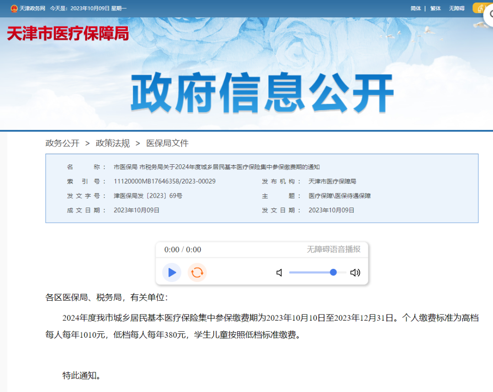
Task: Click the low-volume speaker icon
Action: point(279,273)
